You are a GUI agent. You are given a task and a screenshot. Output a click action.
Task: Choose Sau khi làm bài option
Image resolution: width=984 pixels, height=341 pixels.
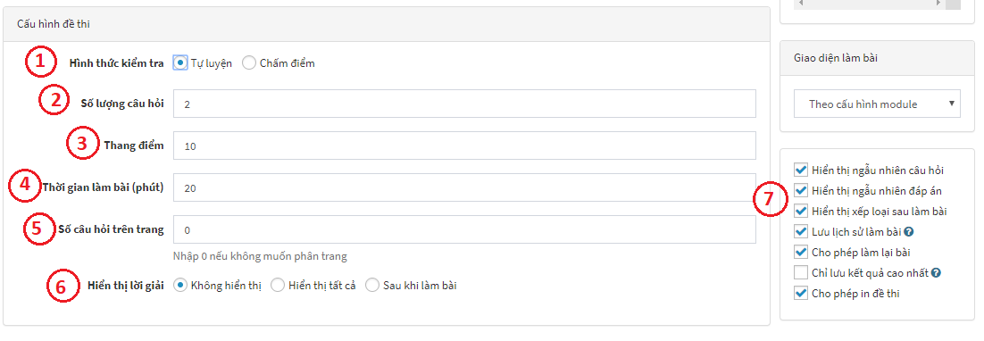click(372, 286)
